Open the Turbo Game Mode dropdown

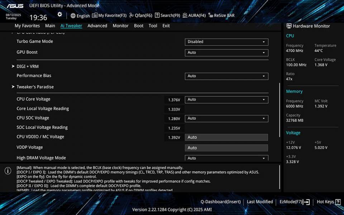coord(226,42)
